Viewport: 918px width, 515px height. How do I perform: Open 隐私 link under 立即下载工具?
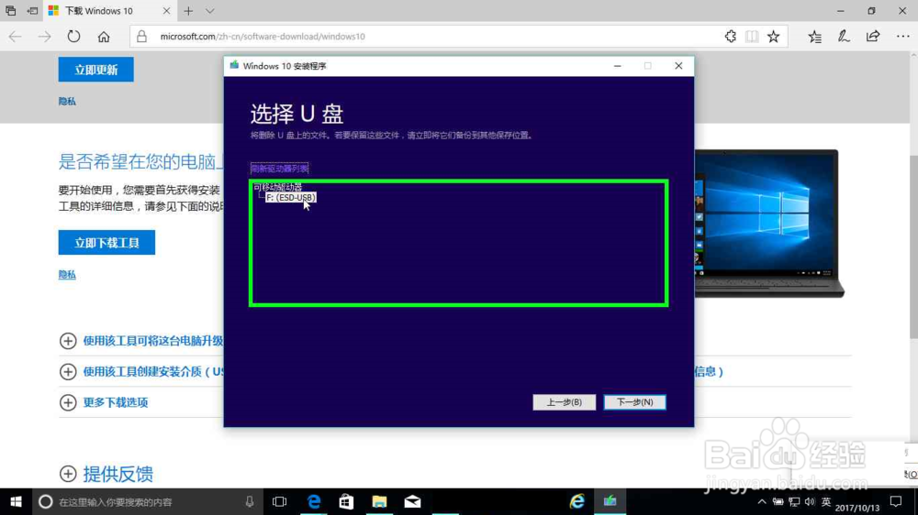point(67,274)
